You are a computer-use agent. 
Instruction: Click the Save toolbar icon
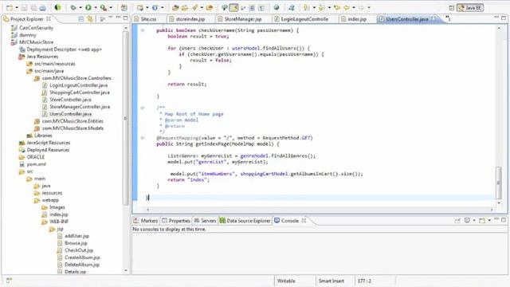25,7
